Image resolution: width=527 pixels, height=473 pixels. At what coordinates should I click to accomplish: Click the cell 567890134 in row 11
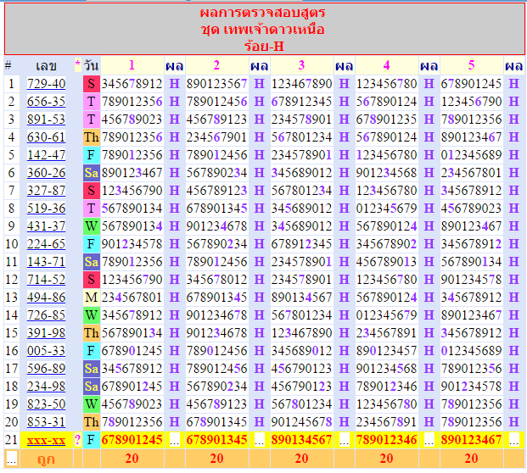(x=471, y=262)
